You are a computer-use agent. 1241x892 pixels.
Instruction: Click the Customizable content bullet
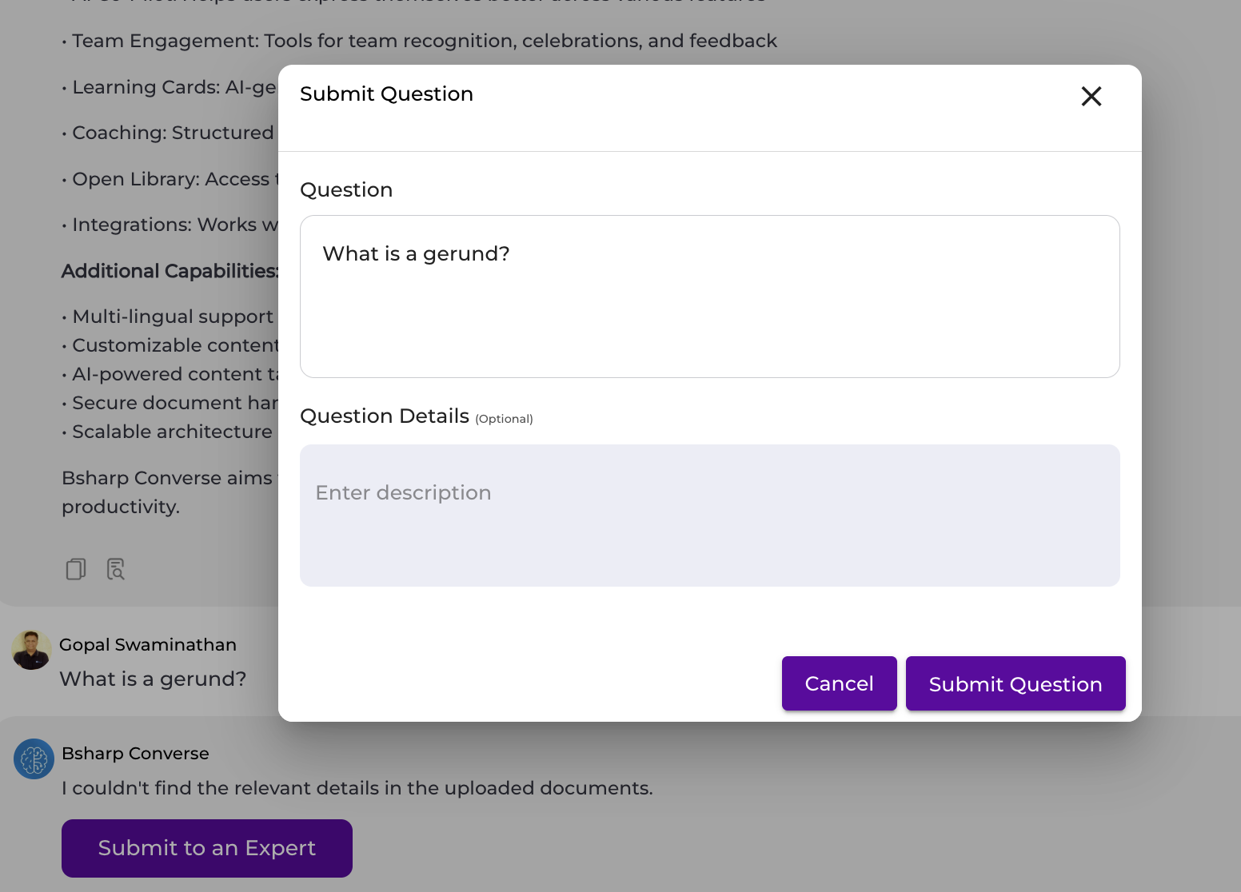tap(170, 345)
